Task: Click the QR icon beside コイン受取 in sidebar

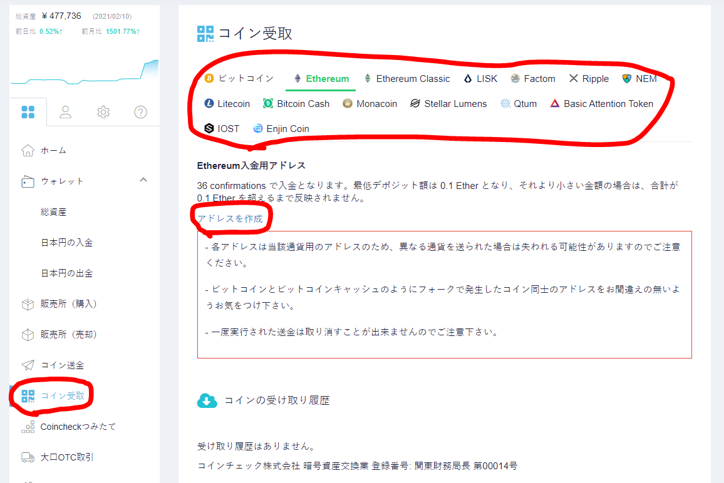Action: click(28, 396)
